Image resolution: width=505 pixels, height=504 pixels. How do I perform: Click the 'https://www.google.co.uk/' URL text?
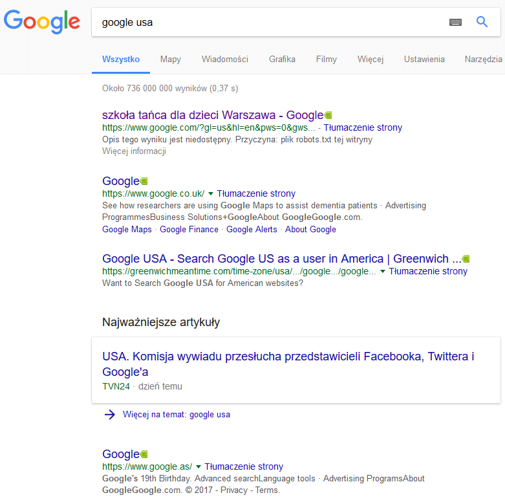point(153,193)
